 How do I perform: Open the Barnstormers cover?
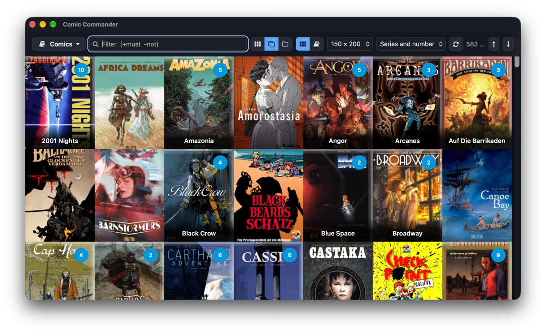[129, 195]
